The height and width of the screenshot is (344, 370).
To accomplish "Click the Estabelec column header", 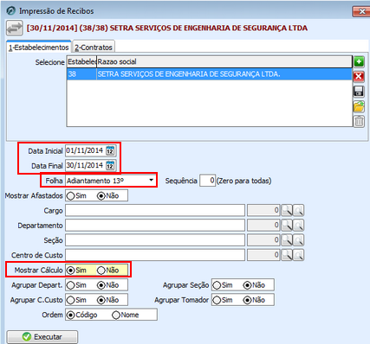I will click(81, 61).
